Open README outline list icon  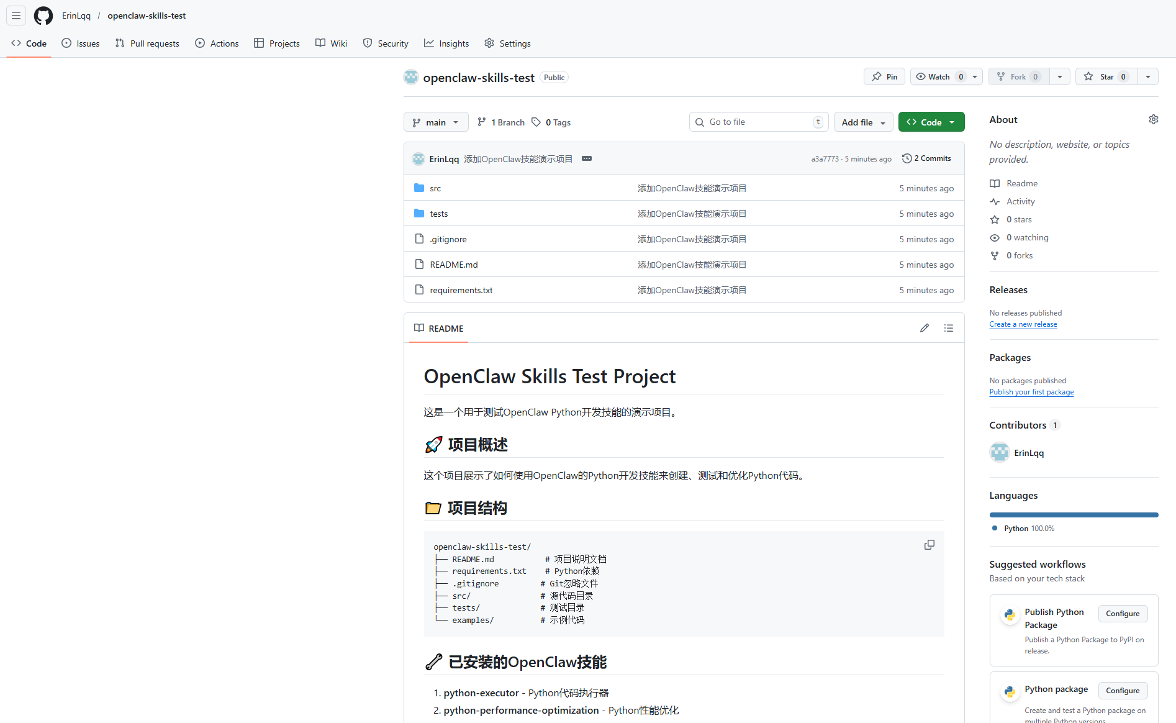pyautogui.click(x=949, y=328)
